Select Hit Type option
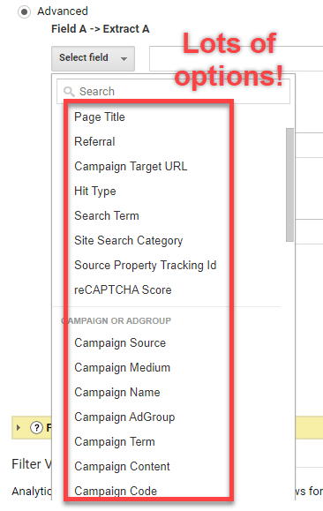The image size is (323, 511). [x=94, y=191]
